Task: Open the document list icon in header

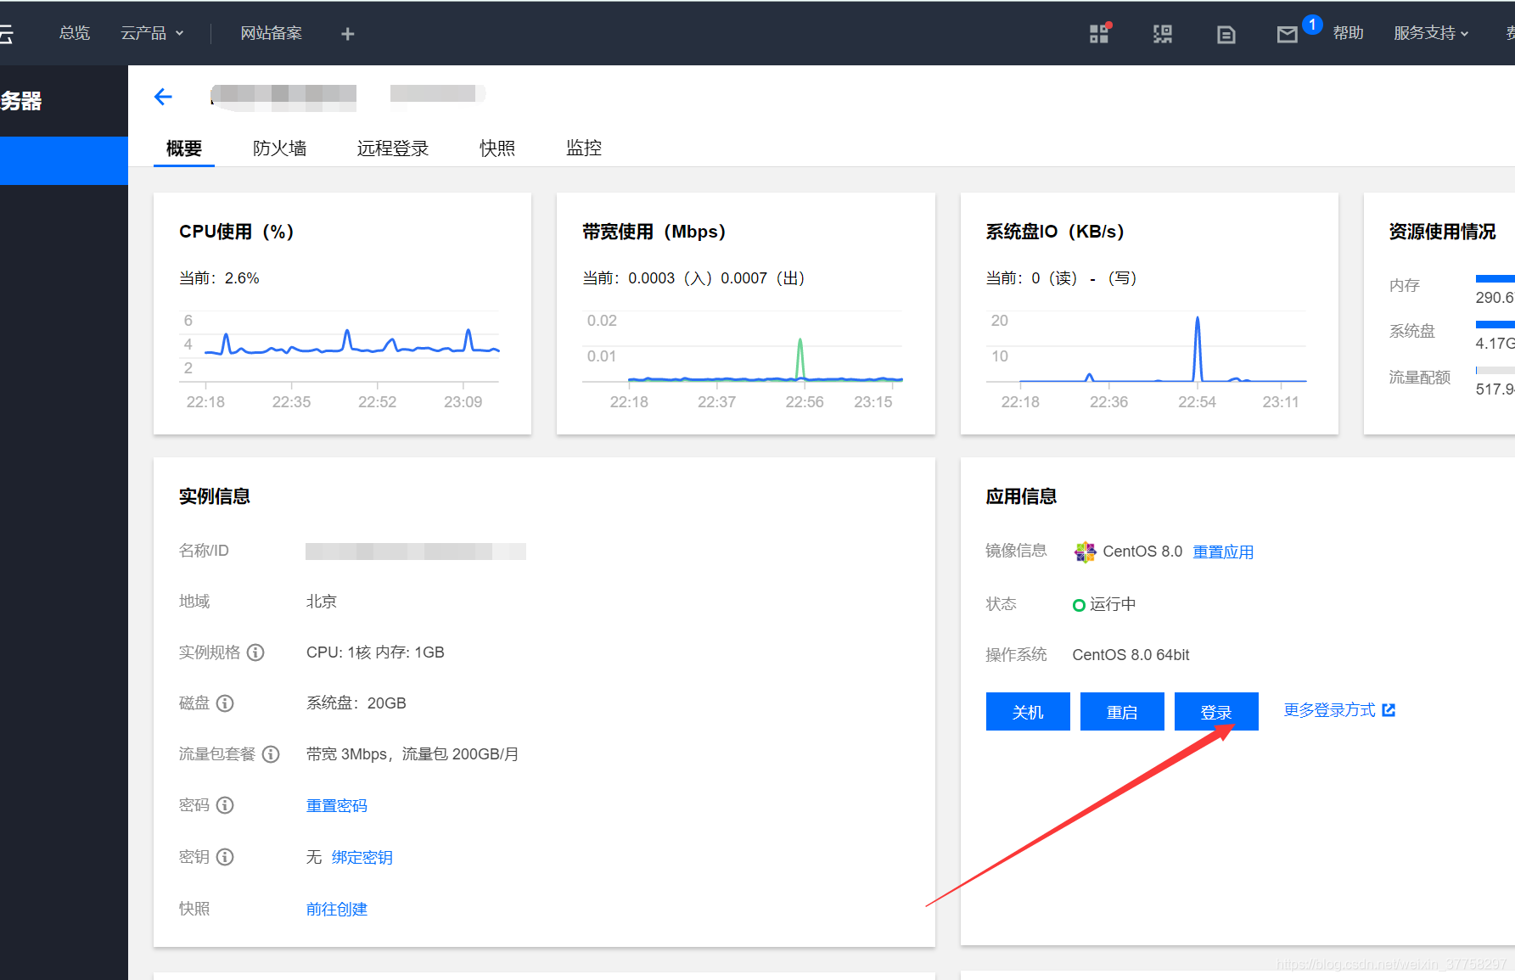Action: (1226, 34)
